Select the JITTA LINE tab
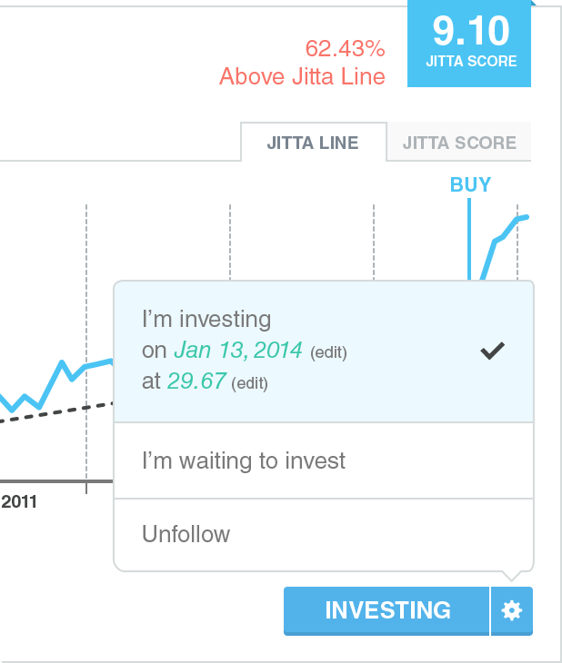The height and width of the screenshot is (663, 562). click(313, 143)
